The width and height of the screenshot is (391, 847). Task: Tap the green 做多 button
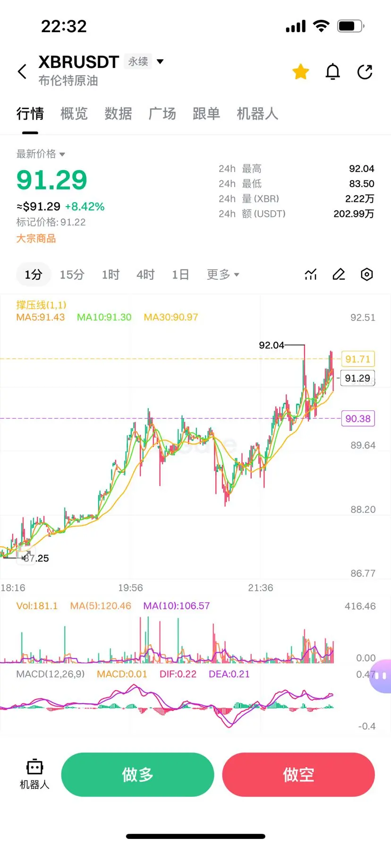[137, 775]
